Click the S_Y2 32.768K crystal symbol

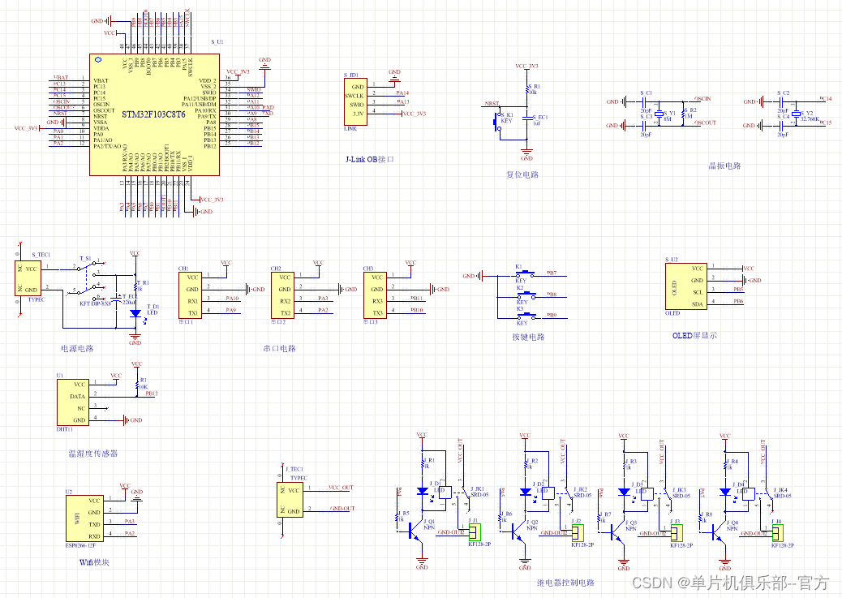[797, 114]
